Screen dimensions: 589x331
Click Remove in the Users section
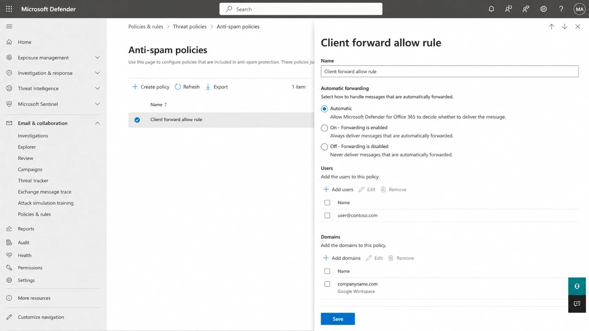click(x=394, y=190)
